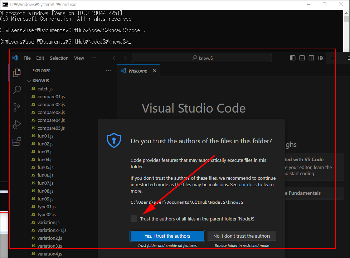Click the knowJS command center search box
Screen dimensions: 350x258
point(202,58)
